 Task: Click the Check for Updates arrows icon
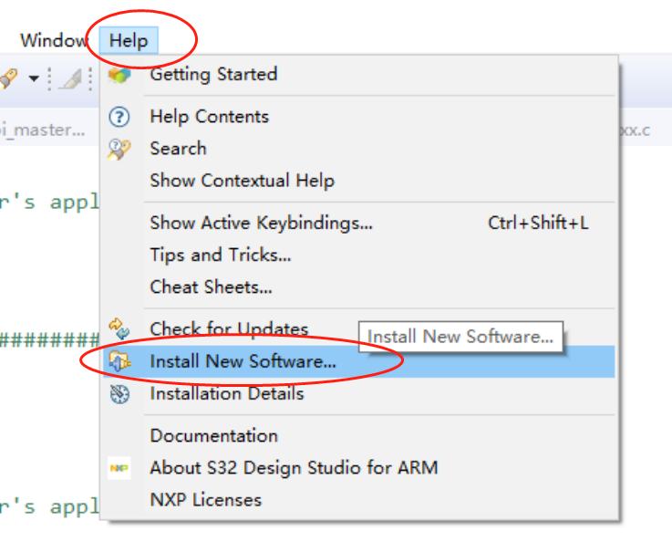(119, 329)
